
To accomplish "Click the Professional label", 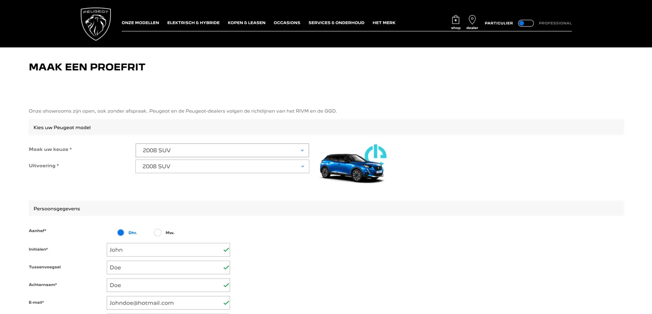I will 555,23.
